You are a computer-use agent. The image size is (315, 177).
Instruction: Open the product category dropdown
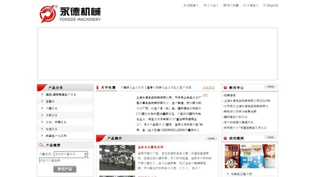(x=71, y=154)
